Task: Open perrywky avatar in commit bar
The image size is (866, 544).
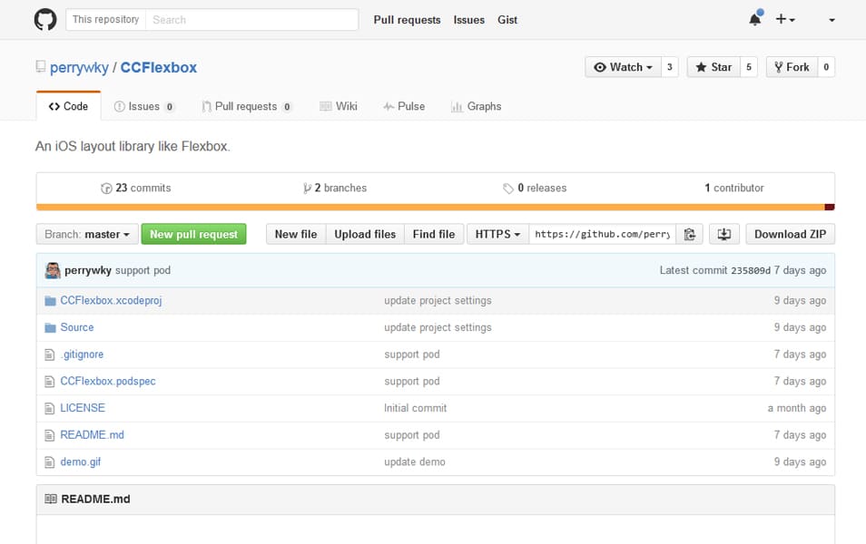Action: (53, 270)
